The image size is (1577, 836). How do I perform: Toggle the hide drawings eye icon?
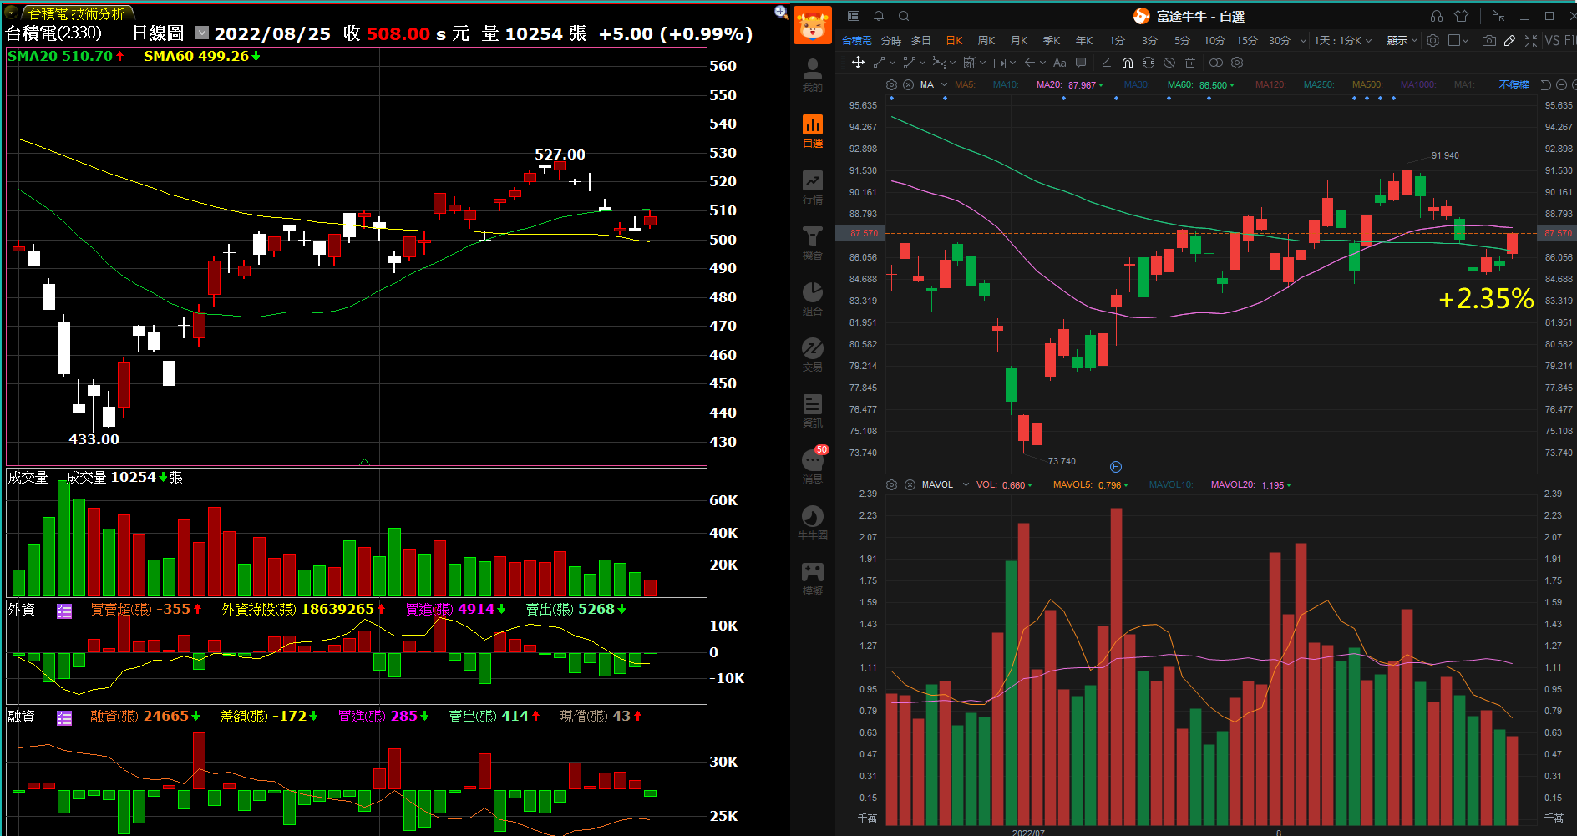pos(1169,63)
